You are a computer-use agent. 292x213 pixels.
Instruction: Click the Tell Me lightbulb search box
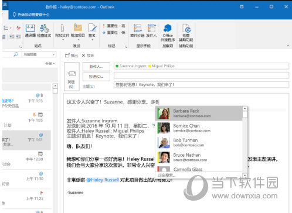(31, 15)
